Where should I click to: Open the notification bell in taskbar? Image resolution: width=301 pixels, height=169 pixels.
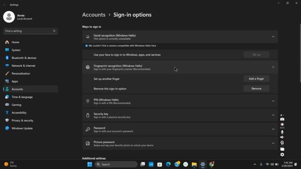(296, 164)
